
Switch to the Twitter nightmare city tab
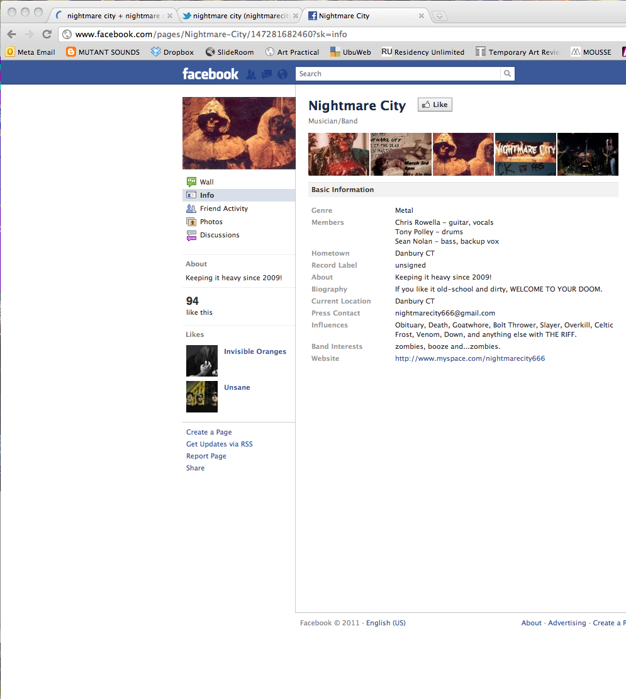pyautogui.click(x=240, y=16)
